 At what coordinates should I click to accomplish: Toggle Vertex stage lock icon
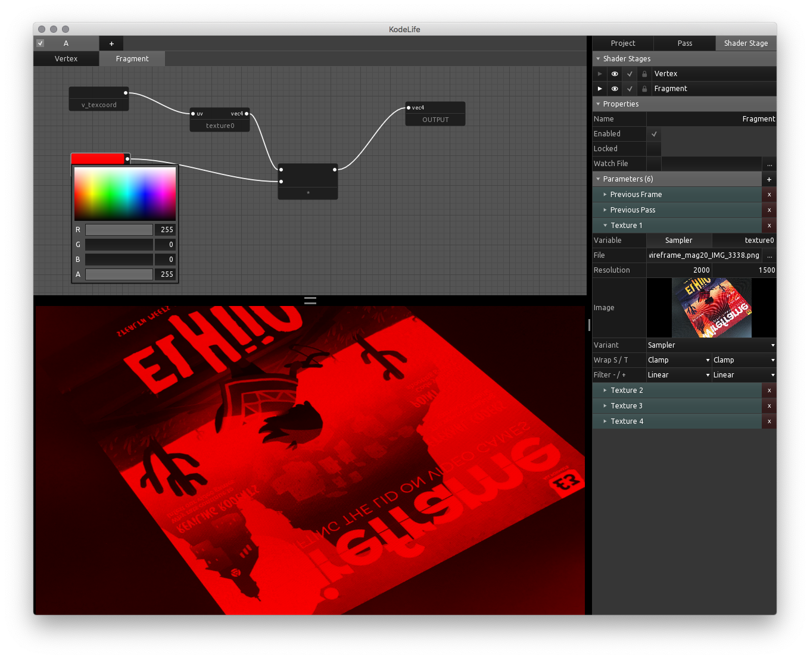click(644, 74)
